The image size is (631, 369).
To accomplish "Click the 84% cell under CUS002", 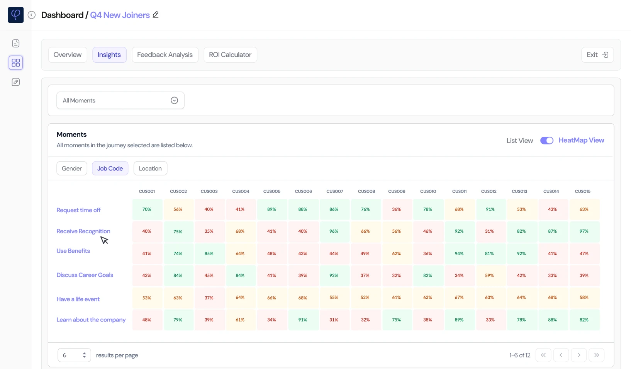I will click(x=178, y=275).
